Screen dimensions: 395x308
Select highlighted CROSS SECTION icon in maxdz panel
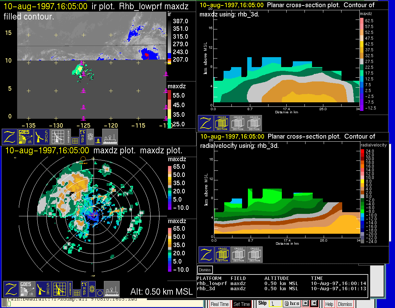pos(222,123)
